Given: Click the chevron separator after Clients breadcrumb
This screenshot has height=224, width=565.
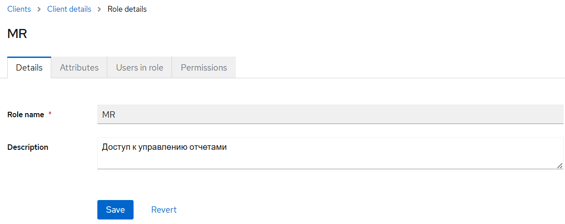Looking at the screenshot, I should click(x=39, y=10).
